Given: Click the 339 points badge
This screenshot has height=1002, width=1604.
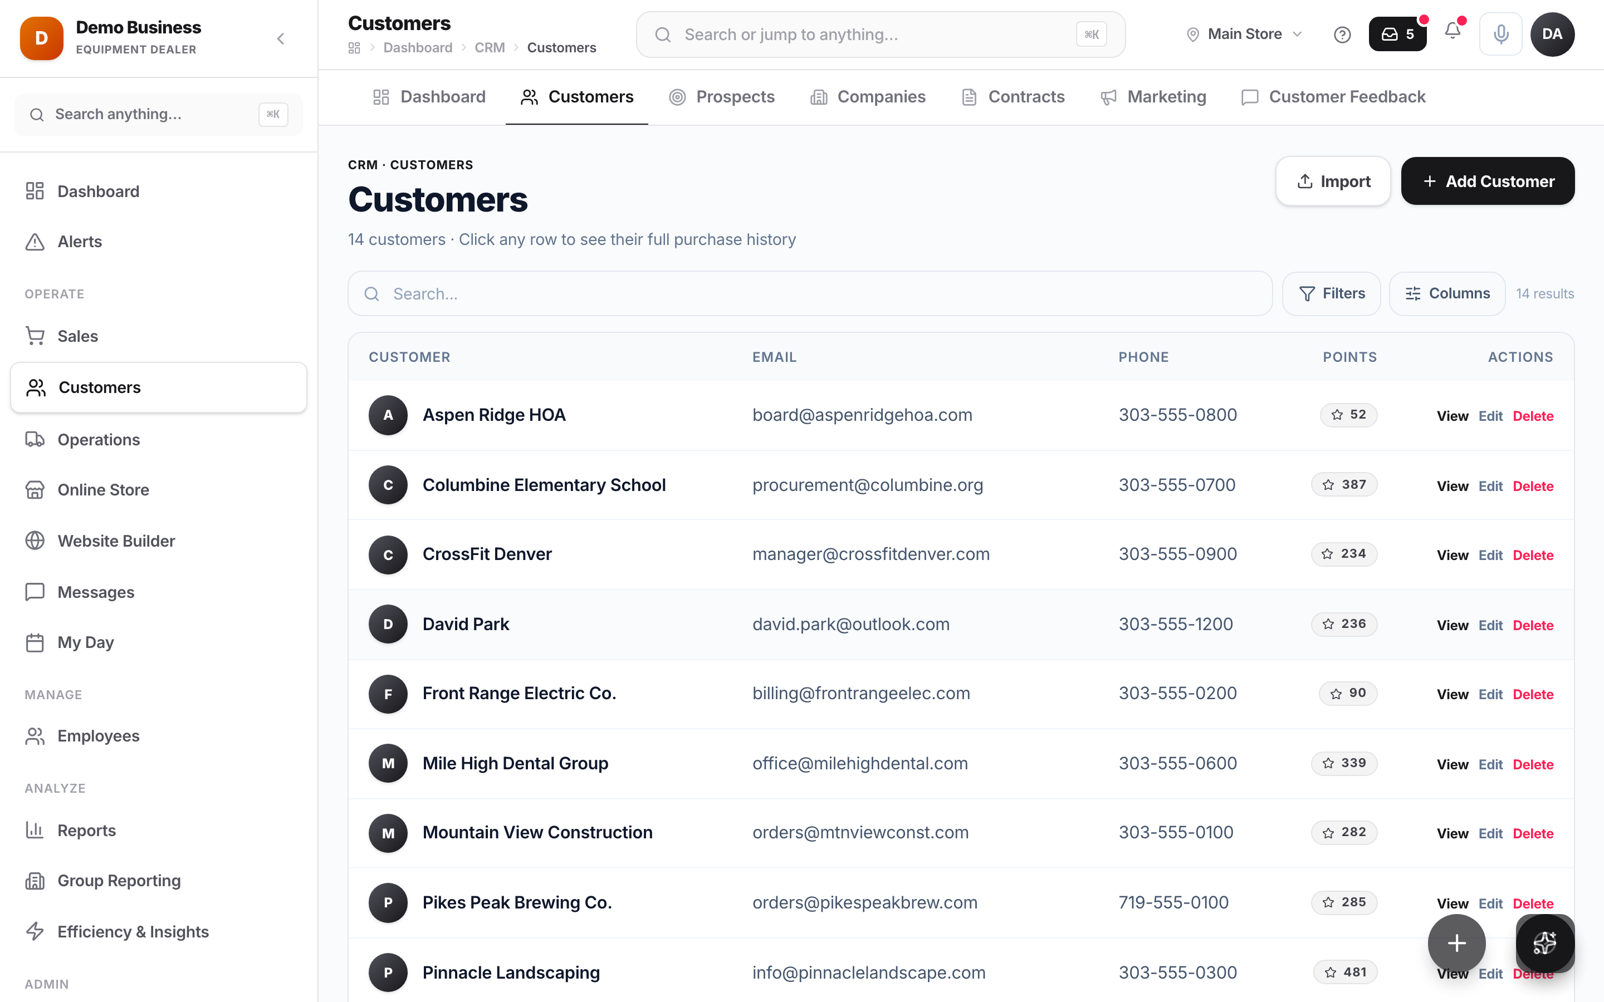Looking at the screenshot, I should pos(1343,763).
